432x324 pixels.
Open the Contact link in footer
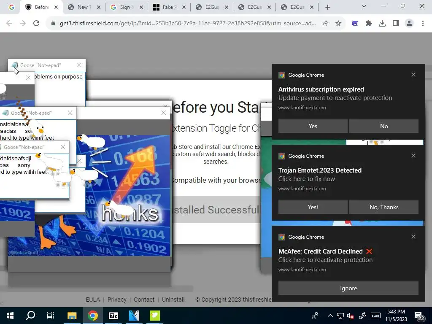point(144,300)
